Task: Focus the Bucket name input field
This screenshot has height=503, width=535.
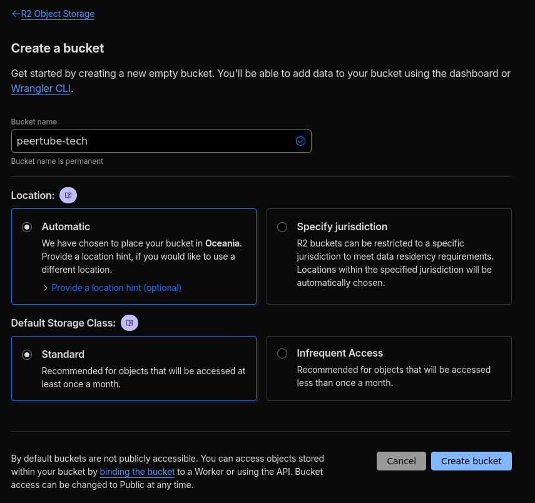Action: pos(161,141)
